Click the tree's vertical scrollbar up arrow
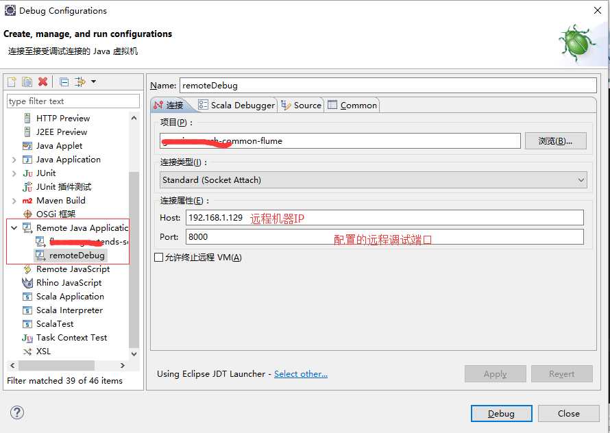The image size is (610, 433). 134,117
